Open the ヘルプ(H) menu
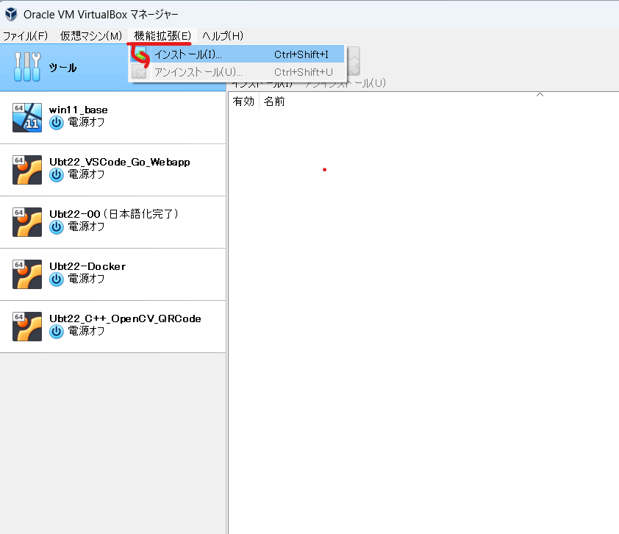This screenshot has height=534, width=619. coord(223,36)
